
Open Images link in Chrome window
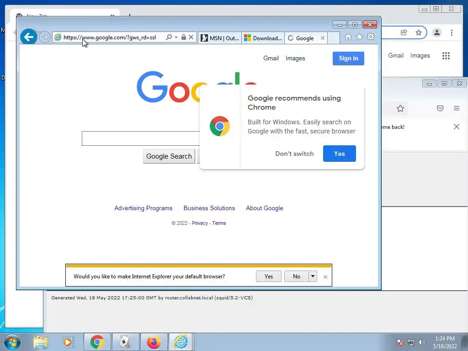pos(420,55)
